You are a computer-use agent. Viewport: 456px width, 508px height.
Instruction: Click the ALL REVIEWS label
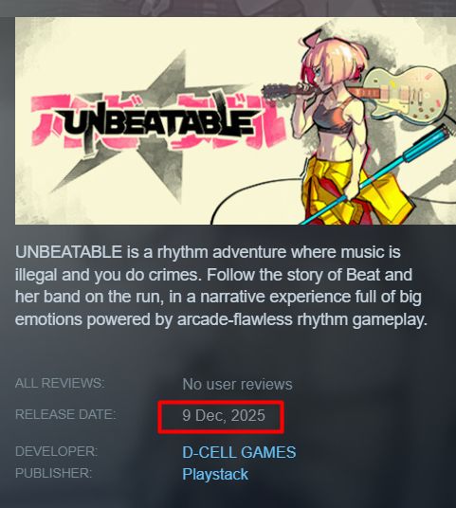pos(60,383)
